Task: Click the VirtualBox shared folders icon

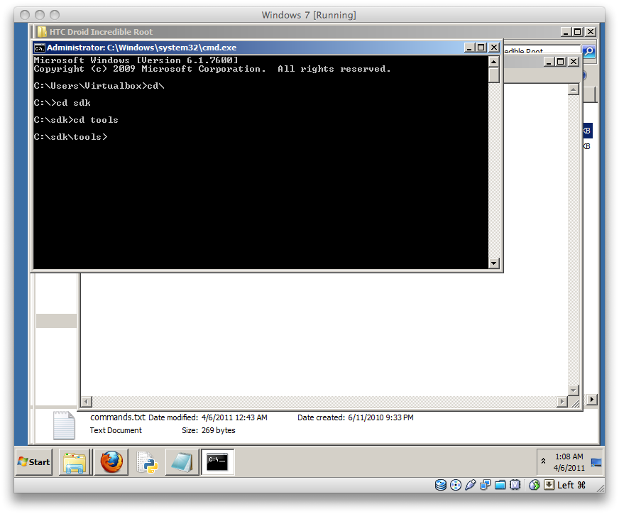Action: 500,485
